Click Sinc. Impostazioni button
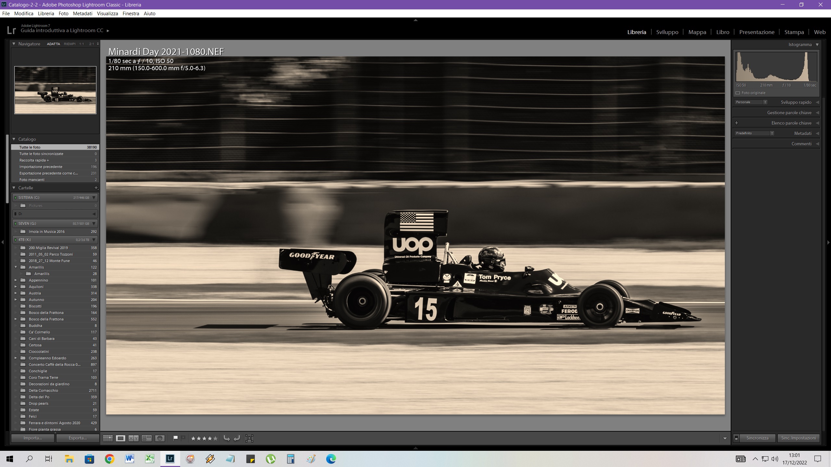Screen dimensions: 831x467 [799, 438]
